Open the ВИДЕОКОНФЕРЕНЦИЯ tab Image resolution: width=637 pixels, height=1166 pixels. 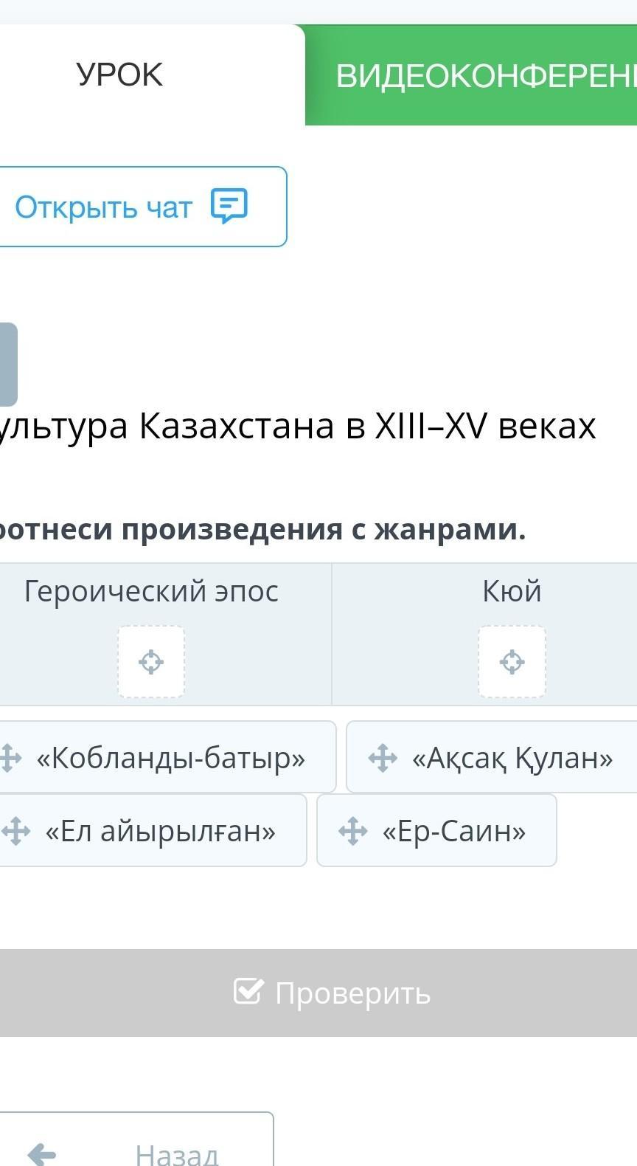[x=471, y=75]
